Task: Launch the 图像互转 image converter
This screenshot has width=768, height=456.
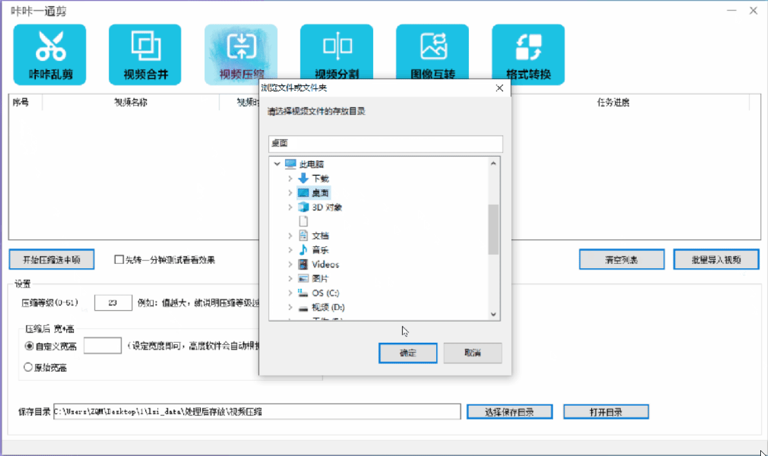Action: coord(432,54)
